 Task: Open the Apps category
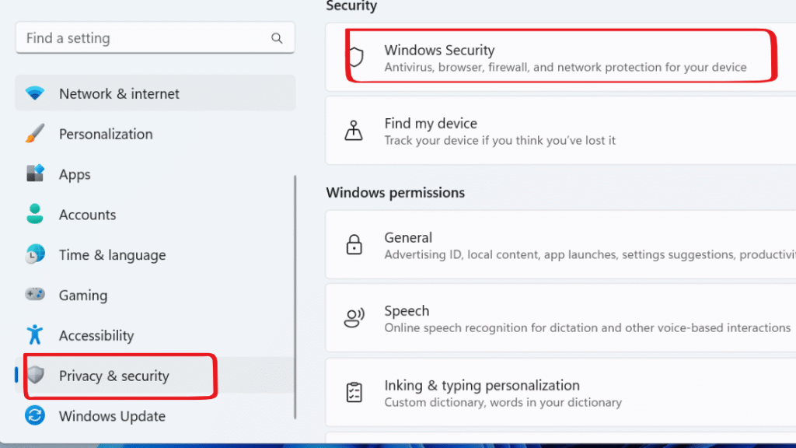[155, 173]
